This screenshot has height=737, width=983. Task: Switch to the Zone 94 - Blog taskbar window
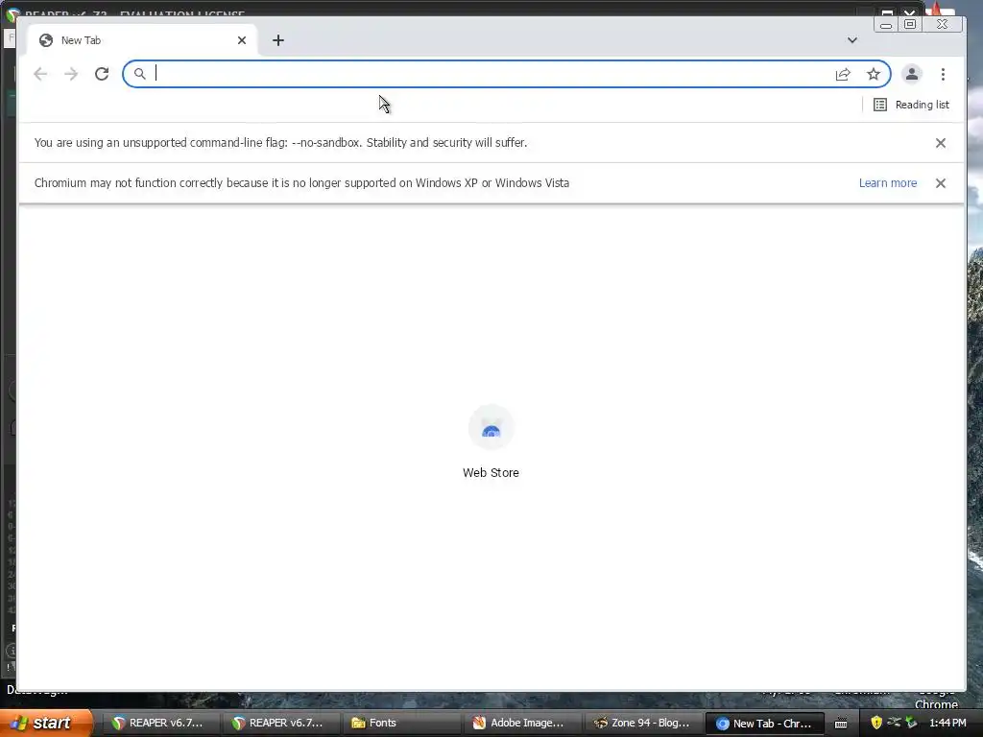642,723
